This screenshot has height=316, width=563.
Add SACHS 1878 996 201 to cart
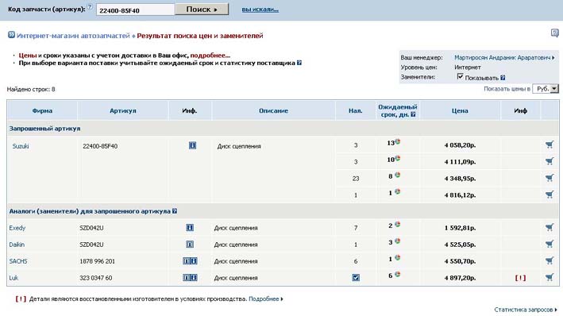coord(550,260)
